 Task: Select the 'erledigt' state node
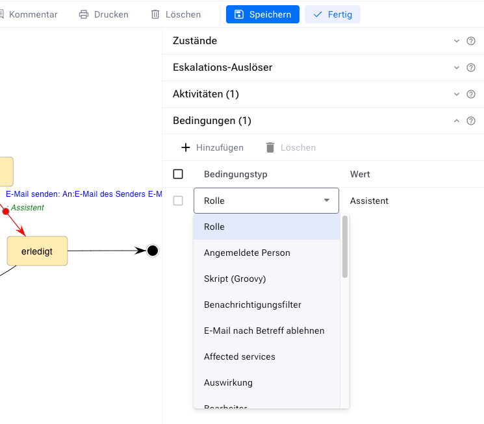tap(37, 251)
